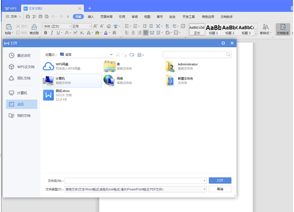
Task: Toggle Bold formatting
Action: tap(45, 33)
